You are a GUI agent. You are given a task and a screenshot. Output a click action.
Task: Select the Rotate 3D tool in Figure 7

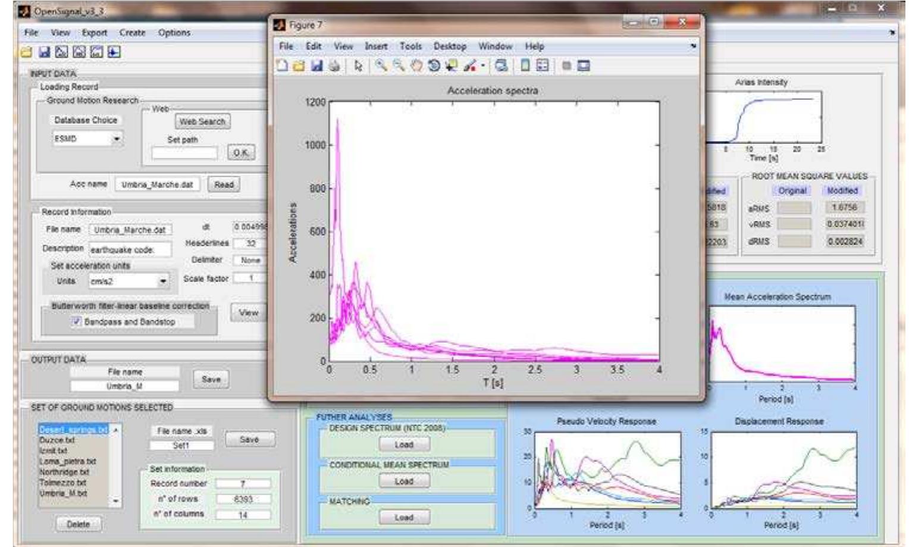coord(434,66)
